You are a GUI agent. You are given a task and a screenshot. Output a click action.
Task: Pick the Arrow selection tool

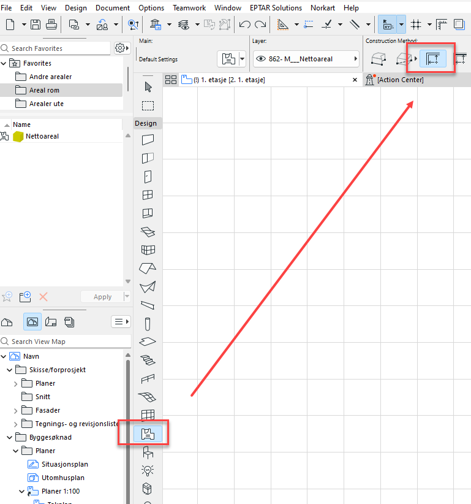click(x=148, y=86)
